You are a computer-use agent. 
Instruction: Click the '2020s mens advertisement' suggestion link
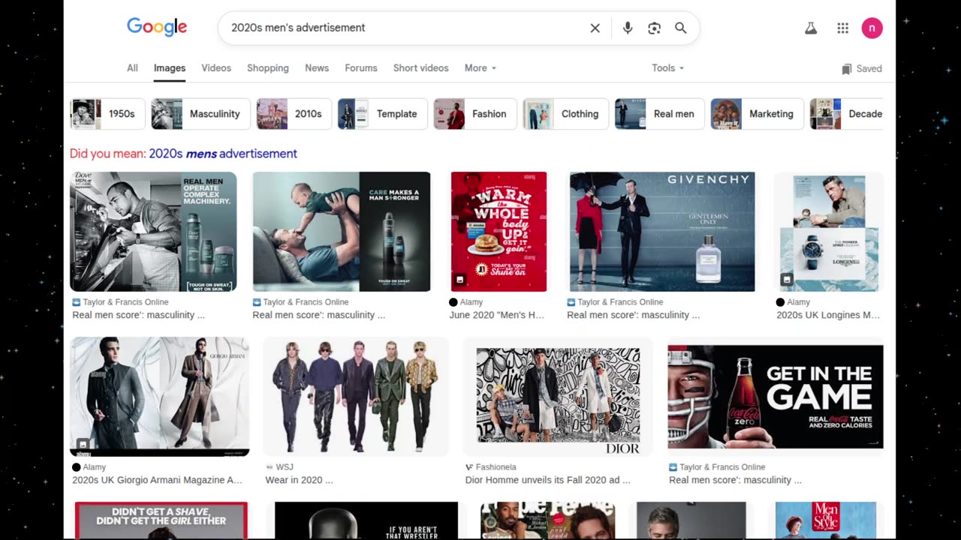[x=223, y=154]
